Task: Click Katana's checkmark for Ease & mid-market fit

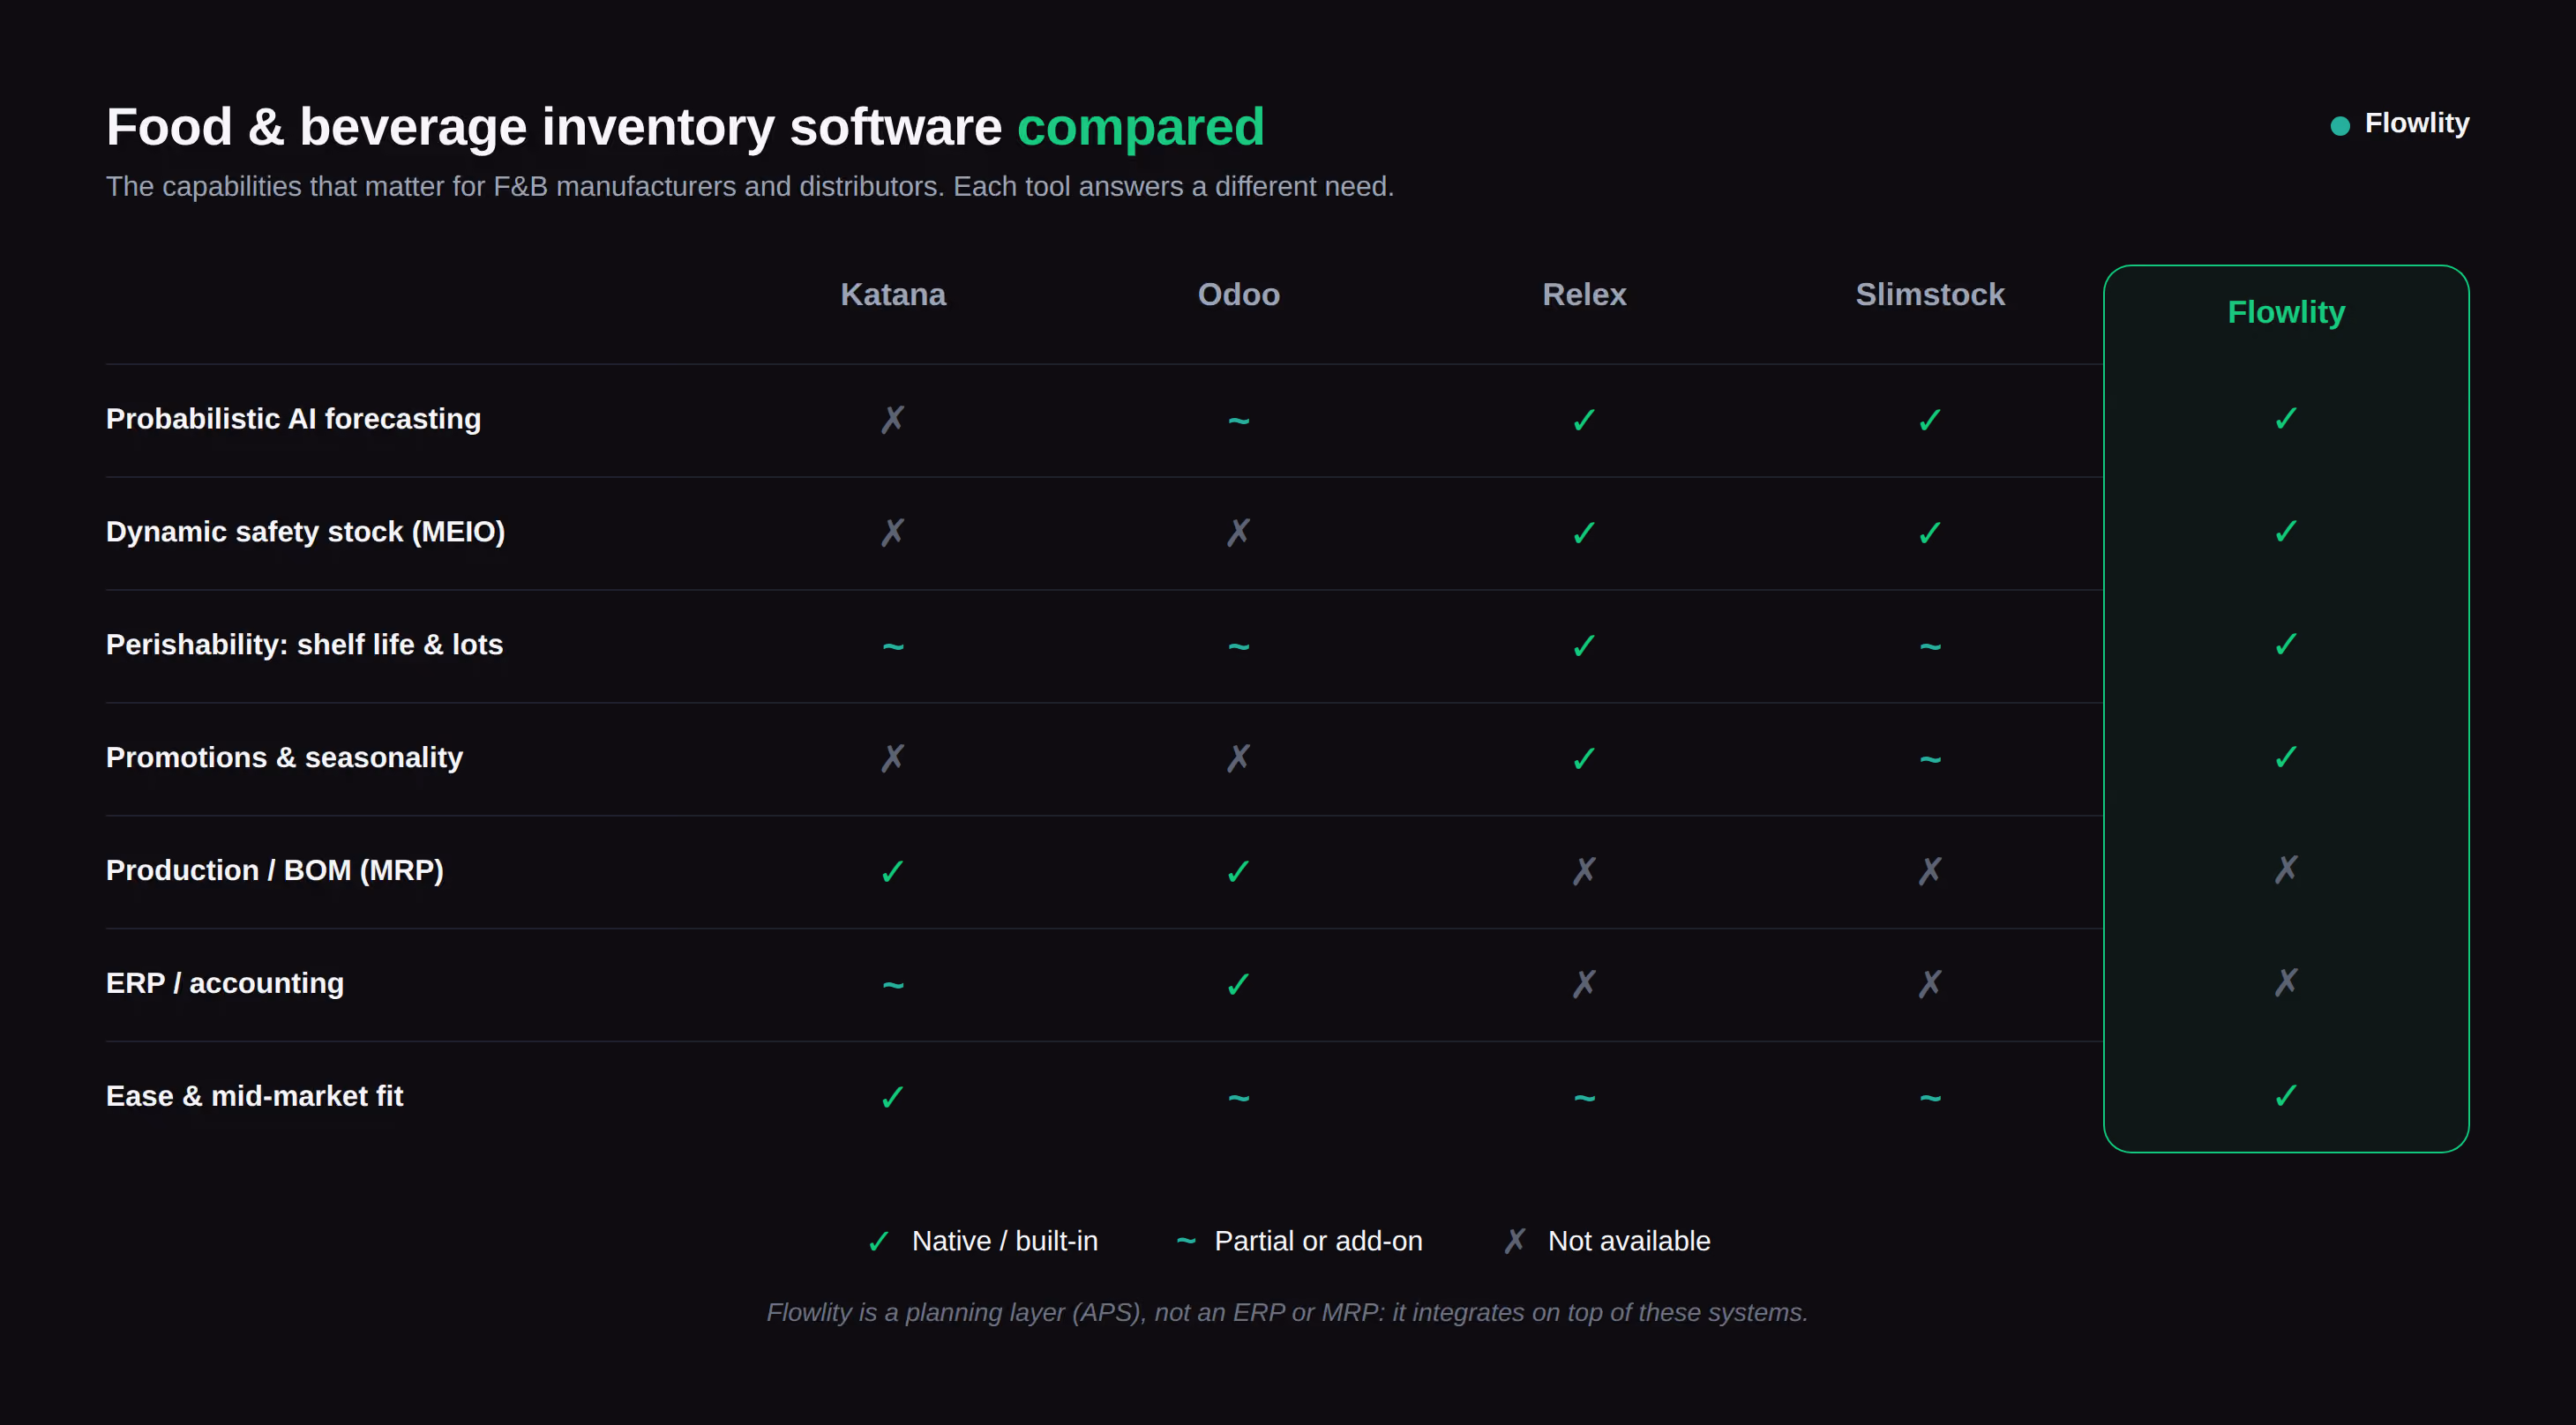Action: [x=892, y=1097]
